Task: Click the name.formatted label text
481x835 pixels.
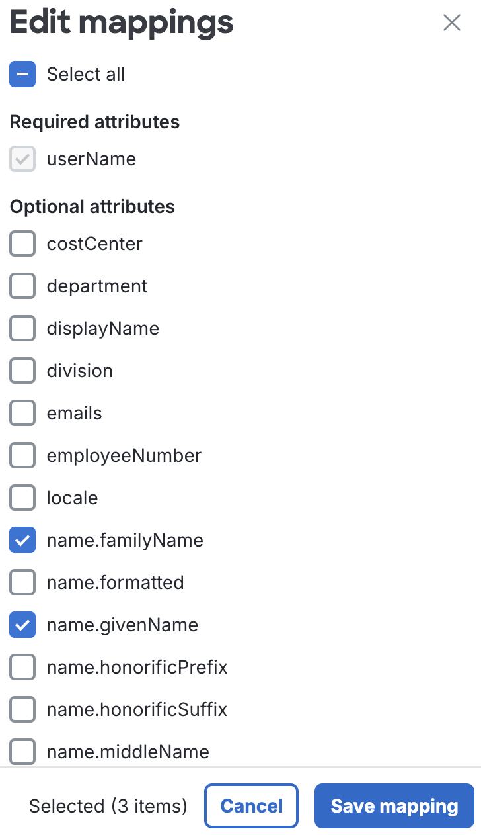Action: tap(115, 583)
